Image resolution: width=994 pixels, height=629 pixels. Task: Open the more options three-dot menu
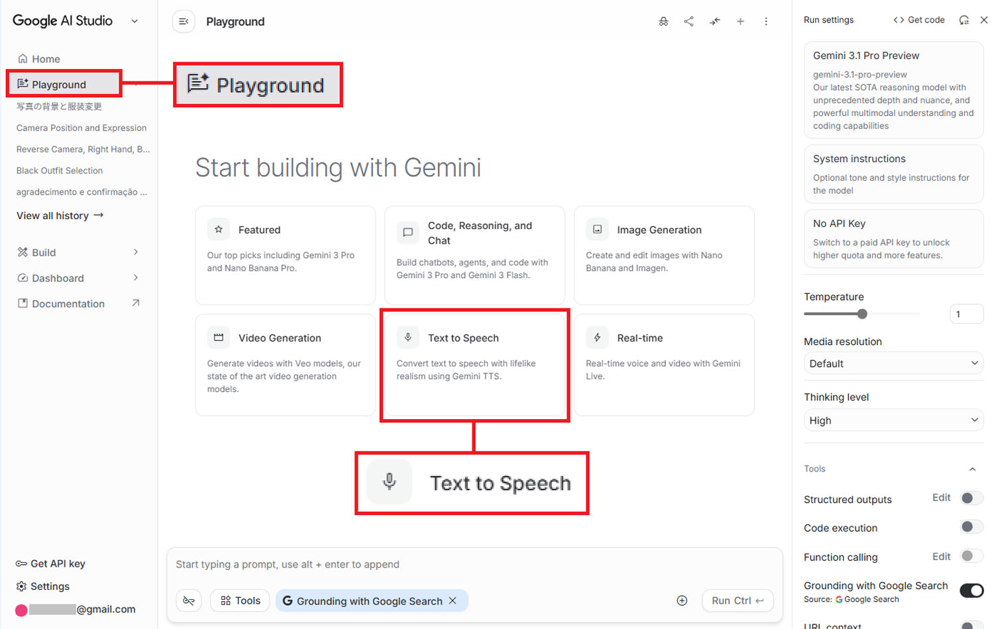coord(766,21)
